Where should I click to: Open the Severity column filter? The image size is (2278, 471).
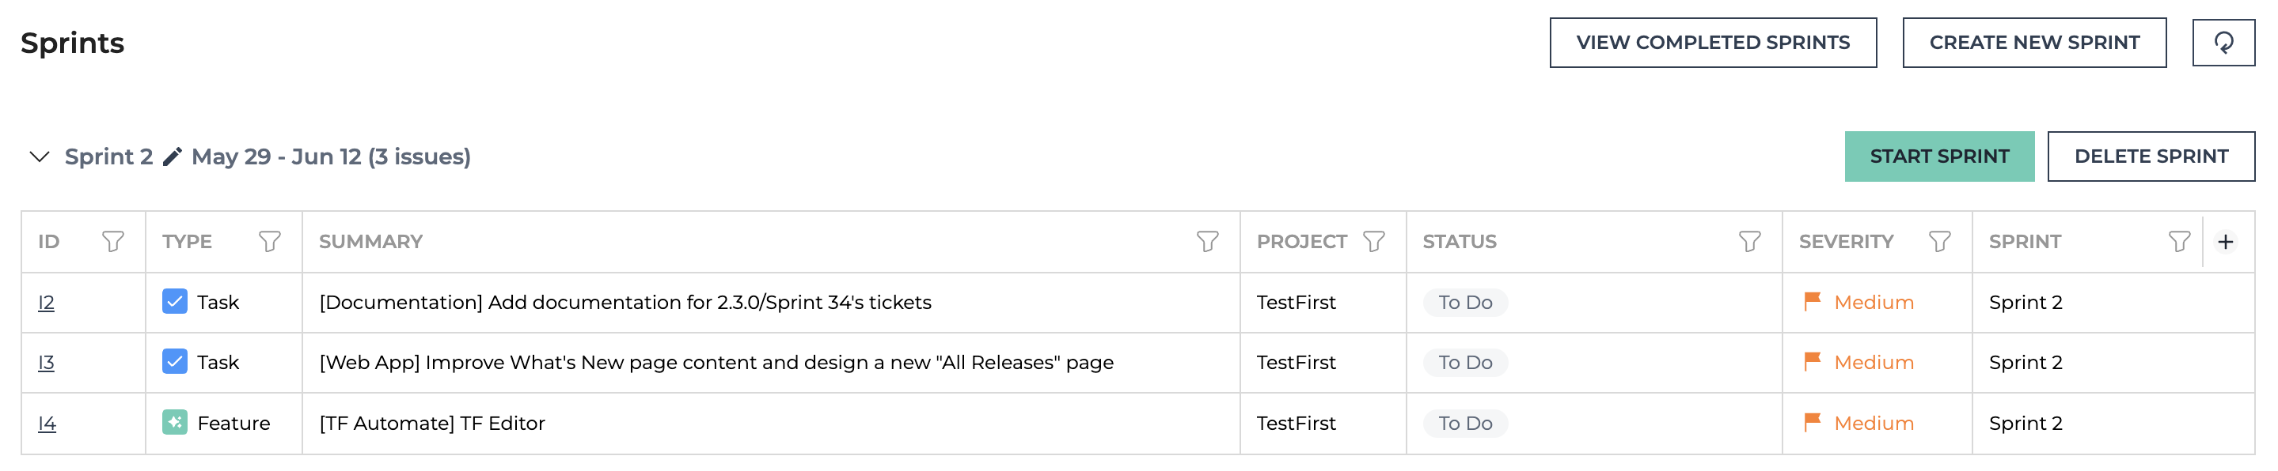point(1939,241)
